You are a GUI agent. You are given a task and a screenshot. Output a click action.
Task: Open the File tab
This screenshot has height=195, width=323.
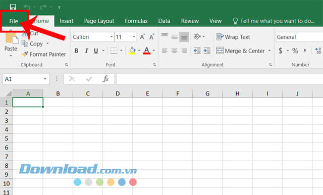[14, 21]
